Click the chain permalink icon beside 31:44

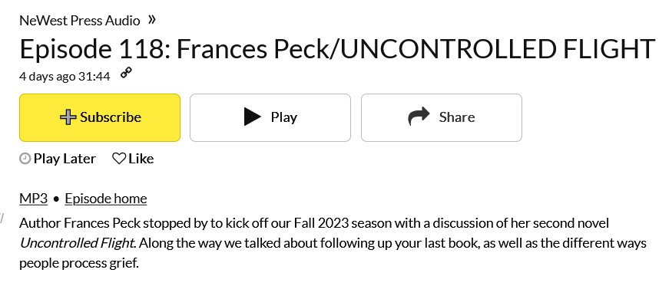point(126,73)
